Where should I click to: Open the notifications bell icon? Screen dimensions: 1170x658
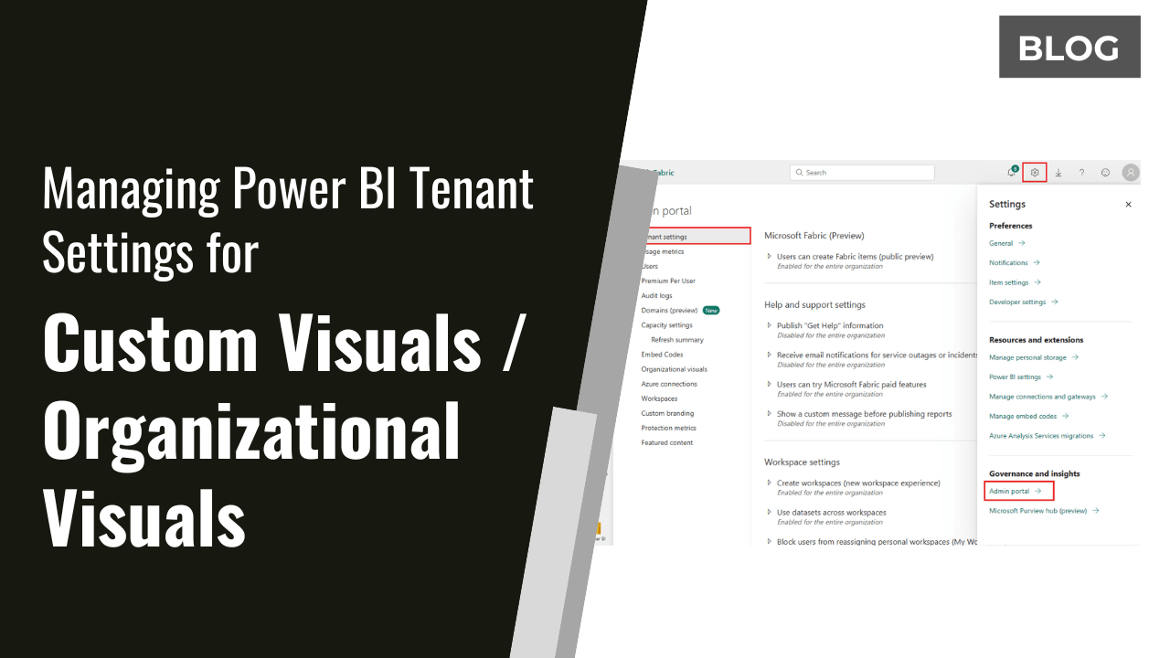pos(1012,172)
